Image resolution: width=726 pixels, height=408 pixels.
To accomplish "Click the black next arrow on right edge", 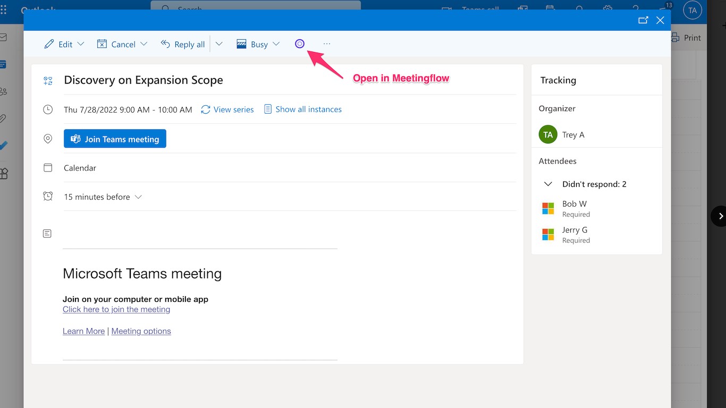I will 720,216.
